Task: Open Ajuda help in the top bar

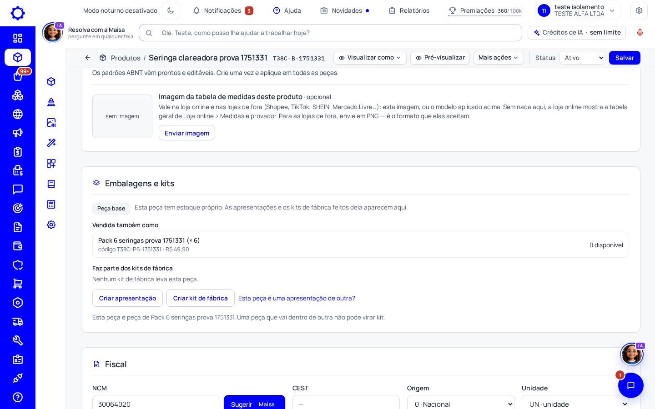Action: tap(287, 10)
